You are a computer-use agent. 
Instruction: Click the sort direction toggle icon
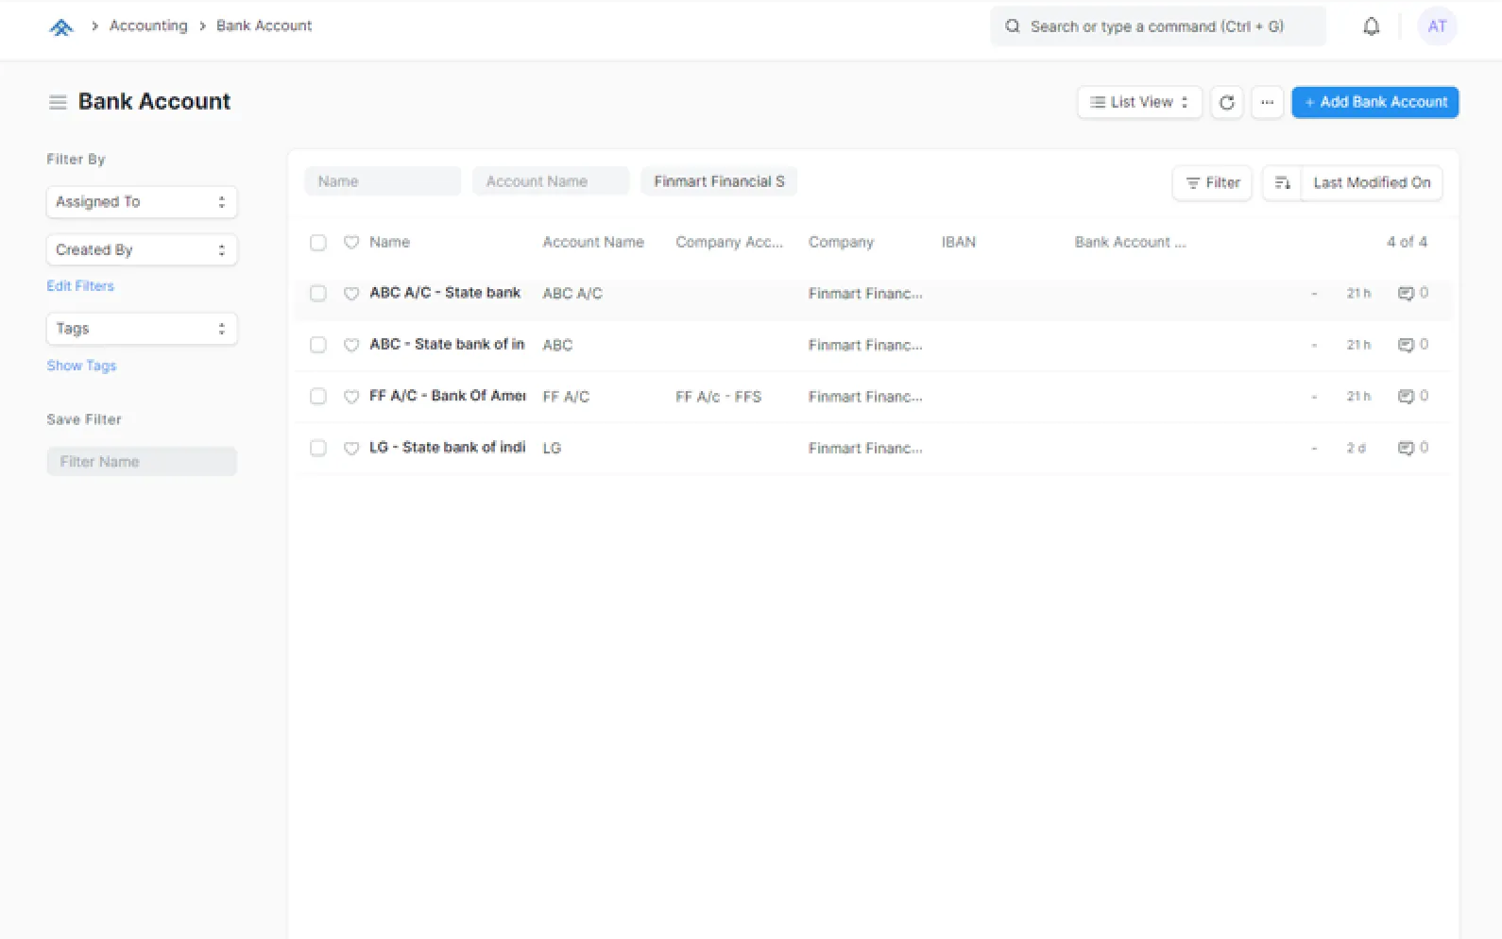(x=1282, y=182)
